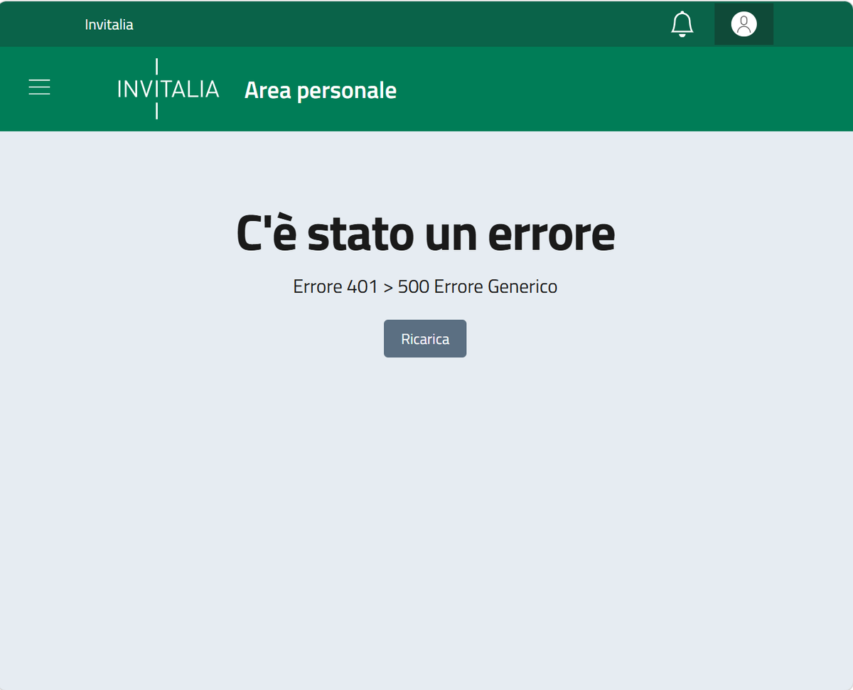This screenshot has height=690, width=853.
Task: Click the INVITALIA logo
Action: (x=168, y=89)
